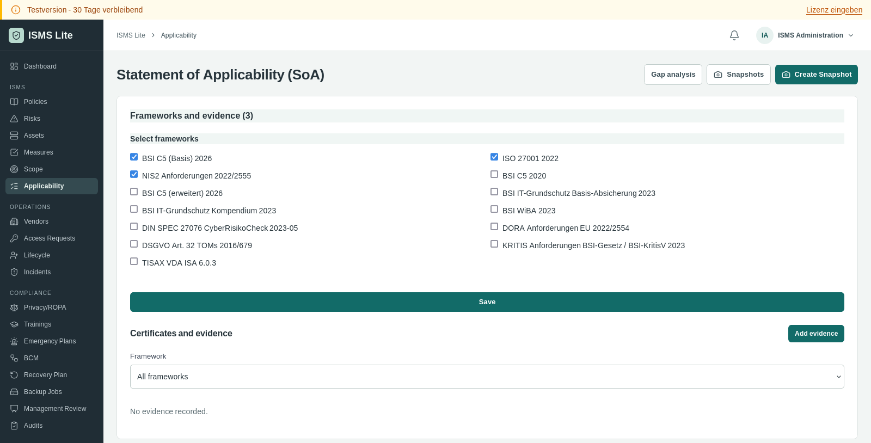Select Scope menu item
This screenshot has height=443, width=871.
[52, 169]
